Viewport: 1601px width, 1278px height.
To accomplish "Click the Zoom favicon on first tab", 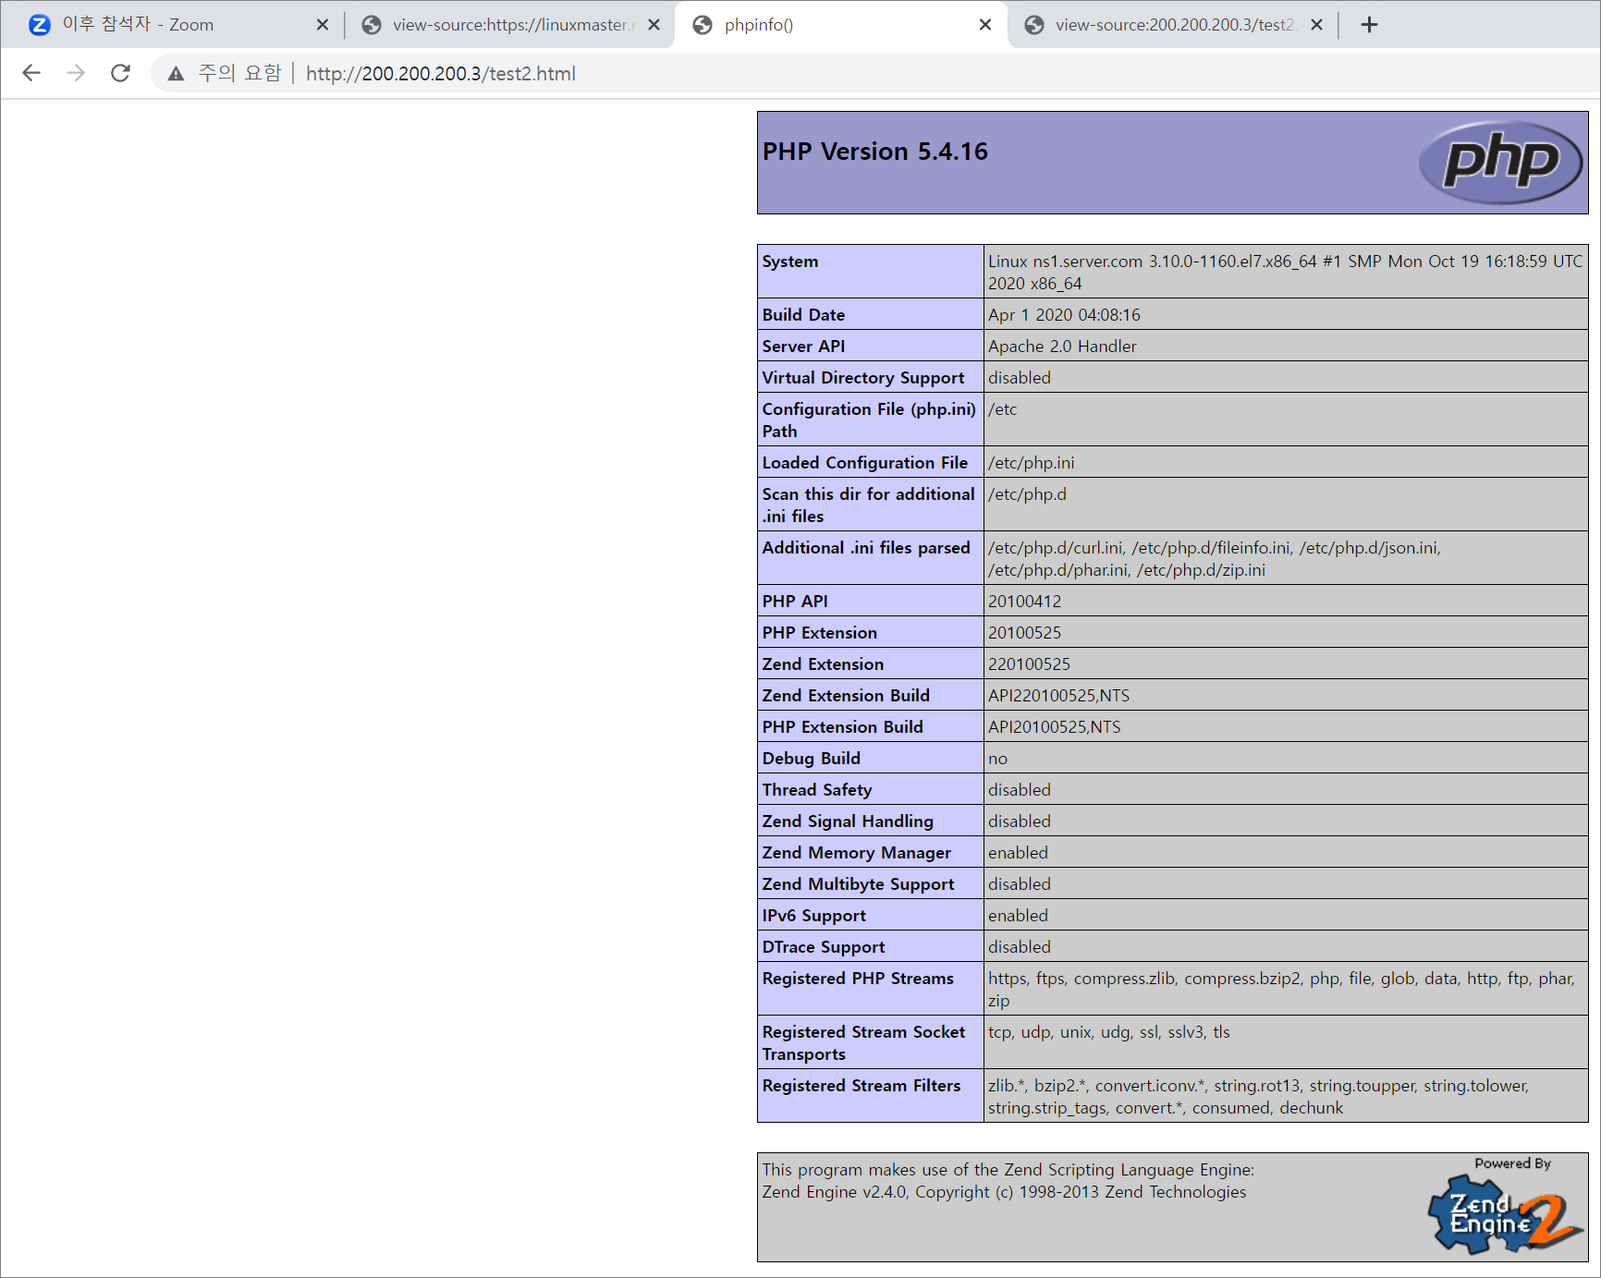I will pos(39,25).
